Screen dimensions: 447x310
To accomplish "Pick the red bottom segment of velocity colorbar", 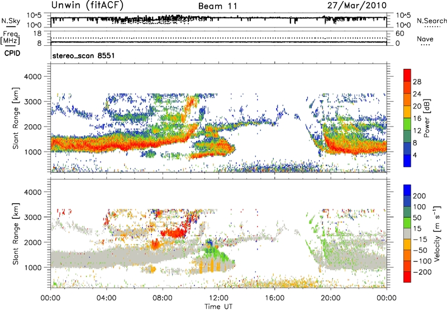I will pos(407,277).
